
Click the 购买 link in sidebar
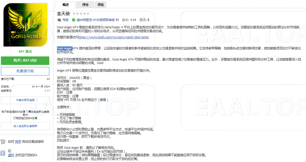click(18, 142)
